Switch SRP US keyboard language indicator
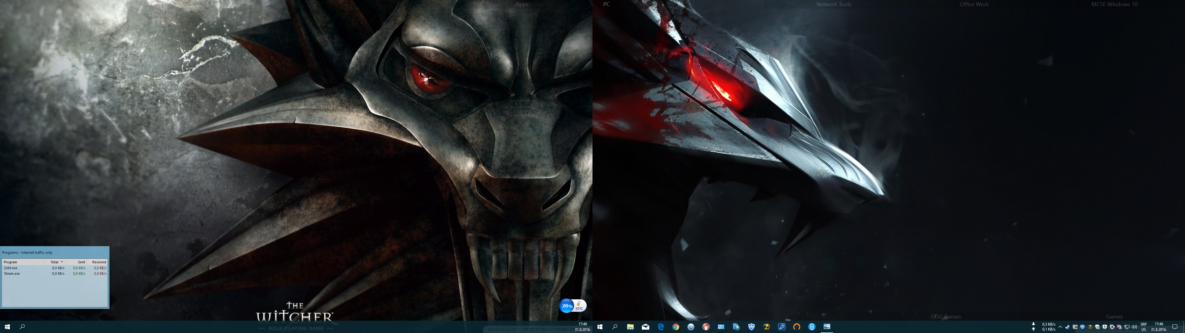Image resolution: width=1185 pixels, height=333 pixels. (x=1144, y=327)
